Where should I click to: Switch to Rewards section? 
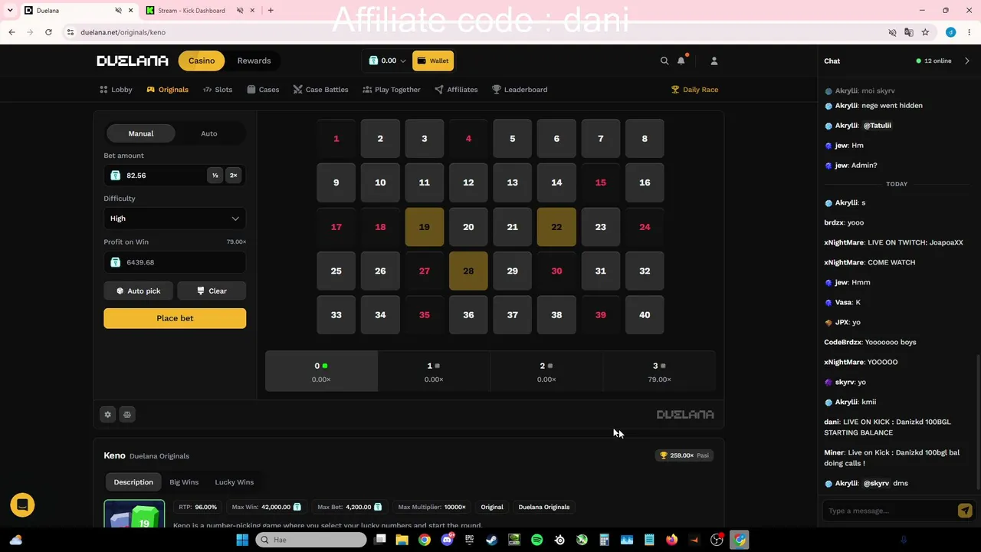[x=254, y=61]
